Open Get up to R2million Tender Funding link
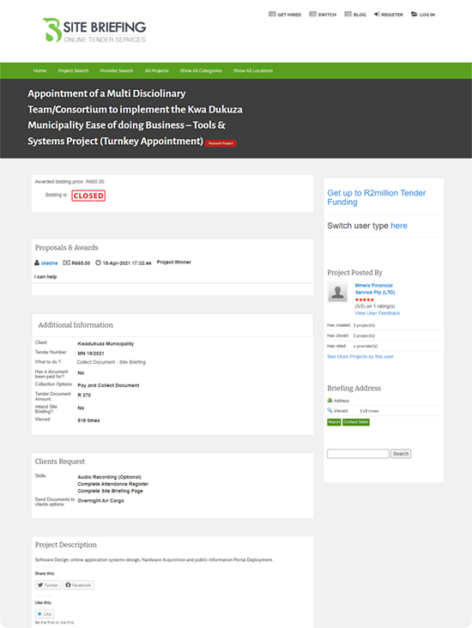Image resolution: width=472 pixels, height=628 pixels. point(377,197)
